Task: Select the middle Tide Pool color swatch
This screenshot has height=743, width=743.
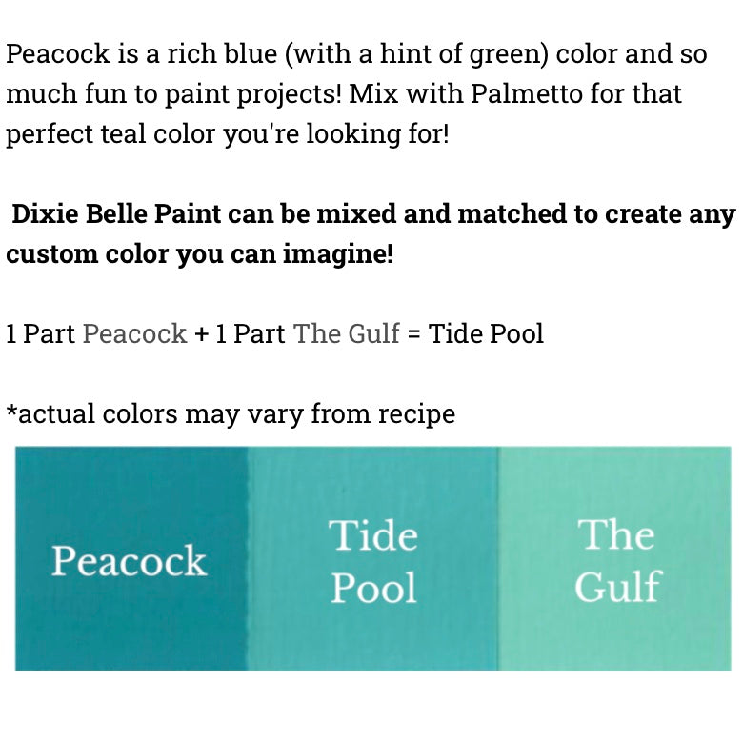Action: click(372, 558)
